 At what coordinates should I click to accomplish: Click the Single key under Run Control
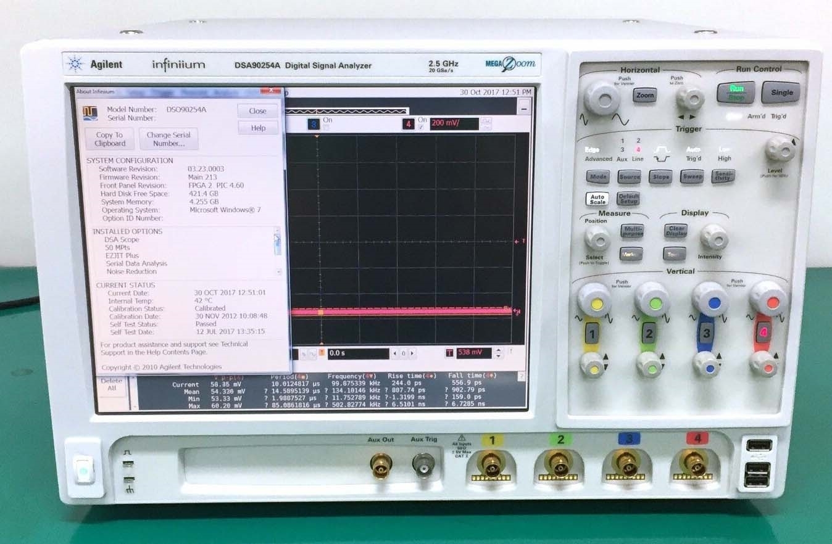[x=781, y=93]
